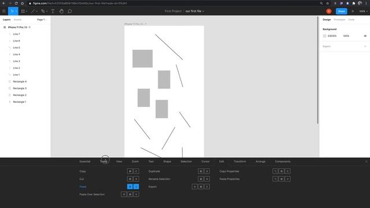Switch to the Code tab
The height and width of the screenshot is (208, 370).
tap(351, 20)
